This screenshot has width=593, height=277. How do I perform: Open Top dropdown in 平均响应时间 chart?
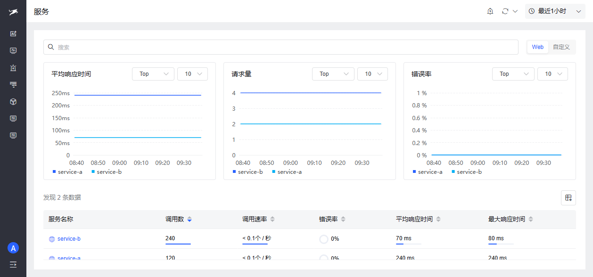(x=153, y=74)
